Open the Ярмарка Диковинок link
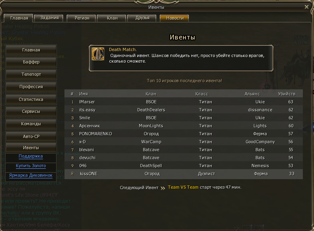 click(x=31, y=176)
